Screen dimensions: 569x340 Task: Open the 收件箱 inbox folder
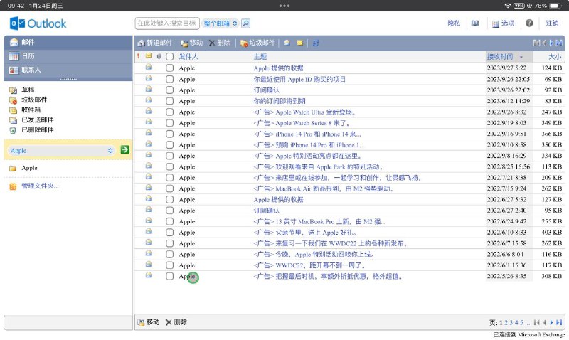point(31,110)
